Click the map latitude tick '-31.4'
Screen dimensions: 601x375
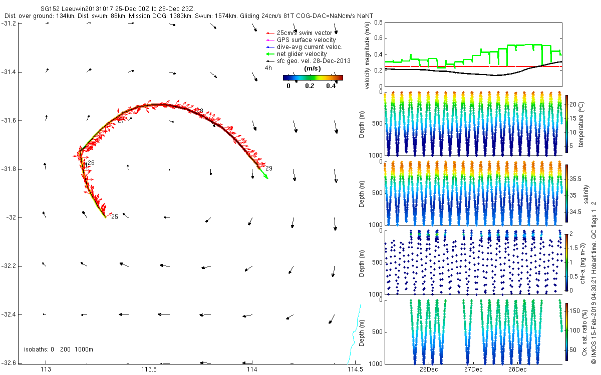tap(9, 72)
